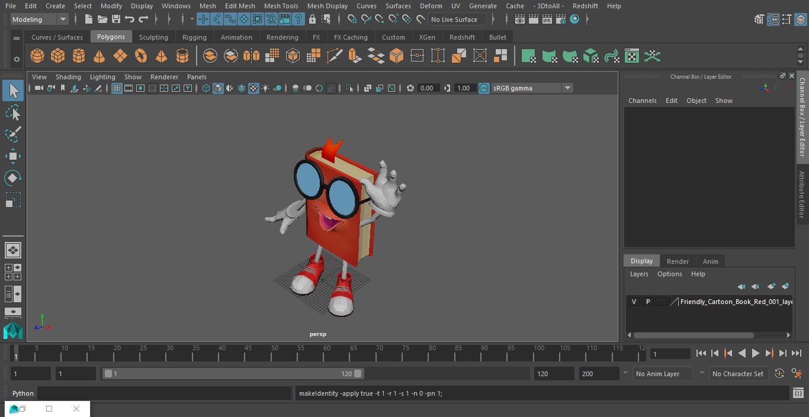Create a polygon cone from the shelf

(99, 56)
